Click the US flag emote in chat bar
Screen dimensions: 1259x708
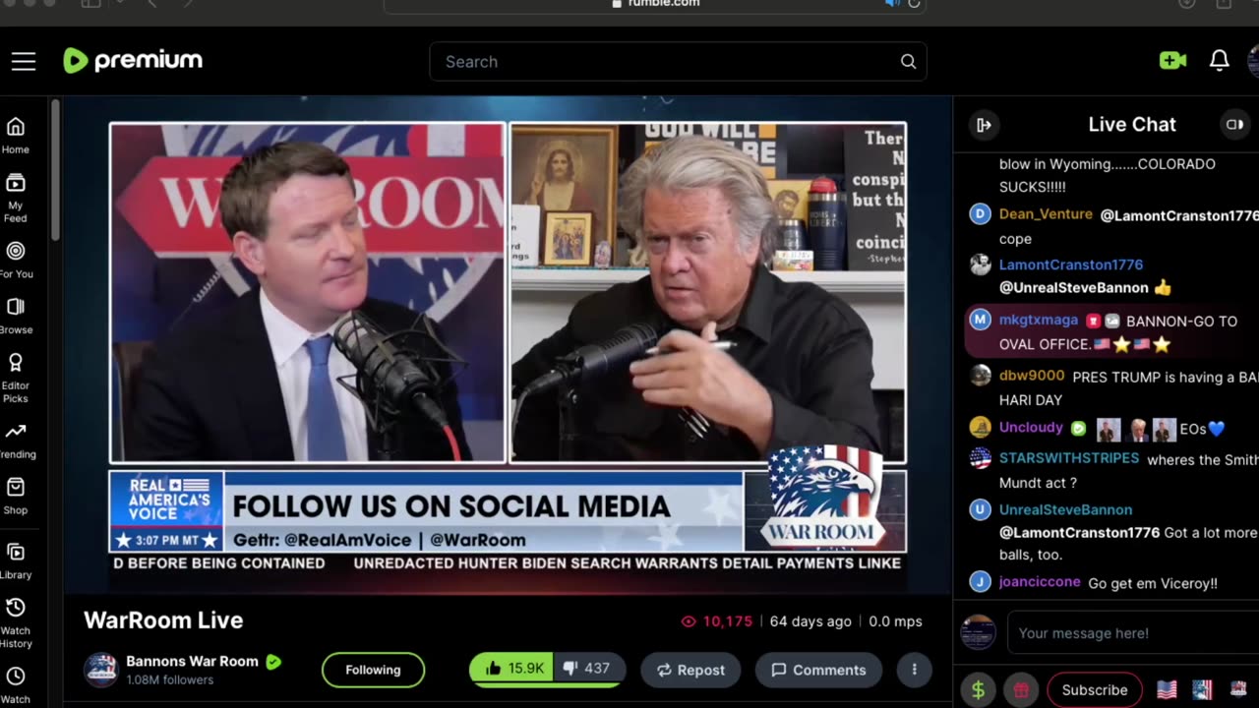point(1167,690)
